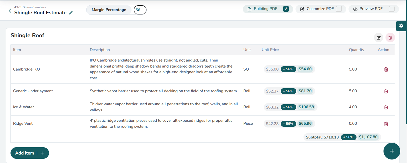Delete the Shingle Roof section with trash icon
The width and height of the screenshot is (407, 163).
(390, 38)
